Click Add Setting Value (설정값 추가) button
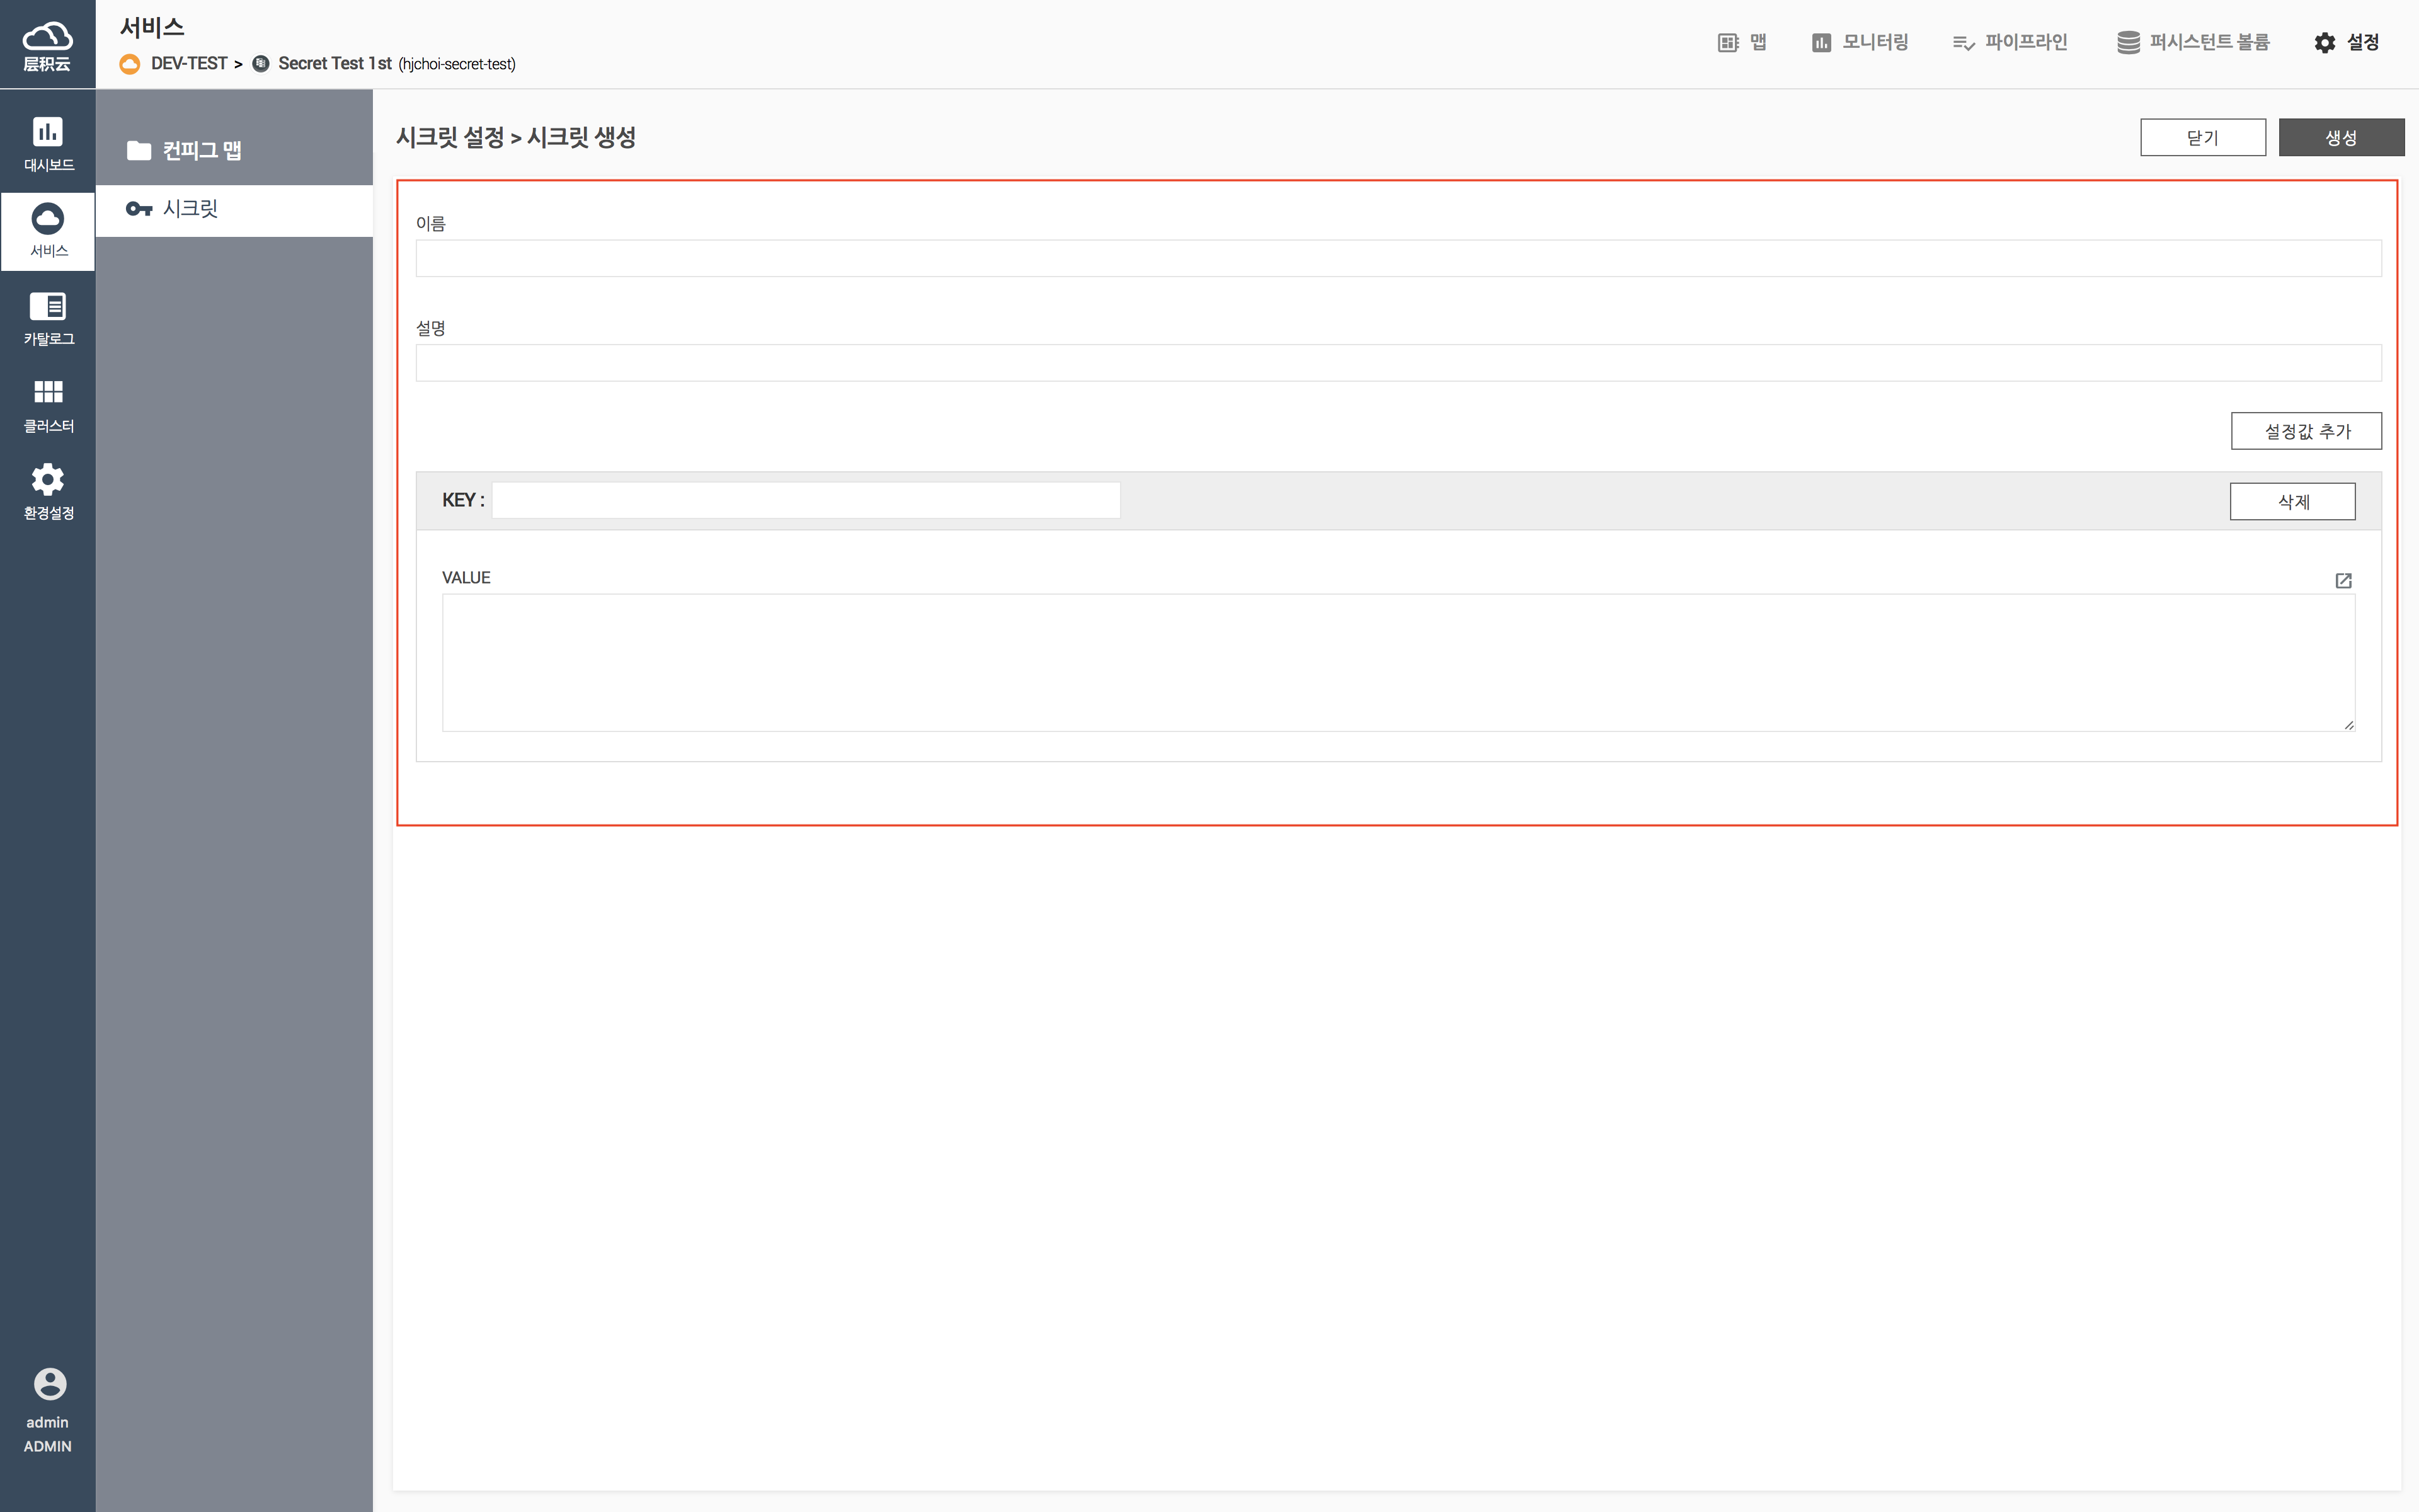The height and width of the screenshot is (1512, 2419). (2306, 431)
